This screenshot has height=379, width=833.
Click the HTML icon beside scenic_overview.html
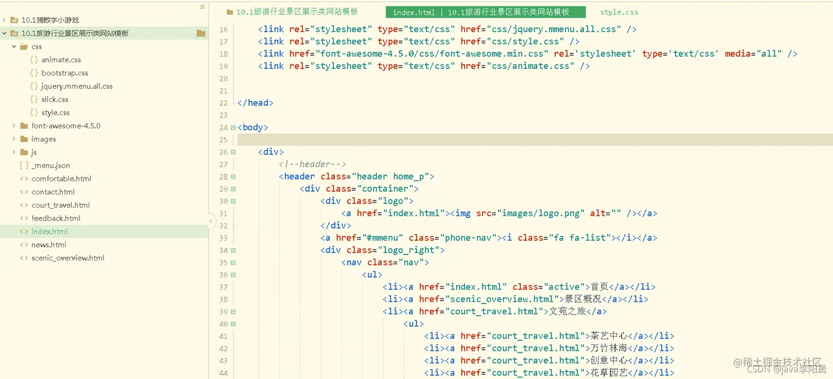tap(24, 258)
